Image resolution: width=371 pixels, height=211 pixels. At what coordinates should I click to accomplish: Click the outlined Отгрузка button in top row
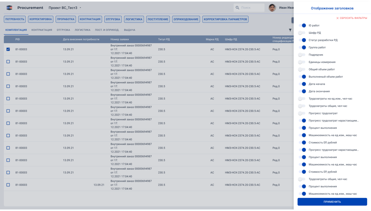click(113, 19)
